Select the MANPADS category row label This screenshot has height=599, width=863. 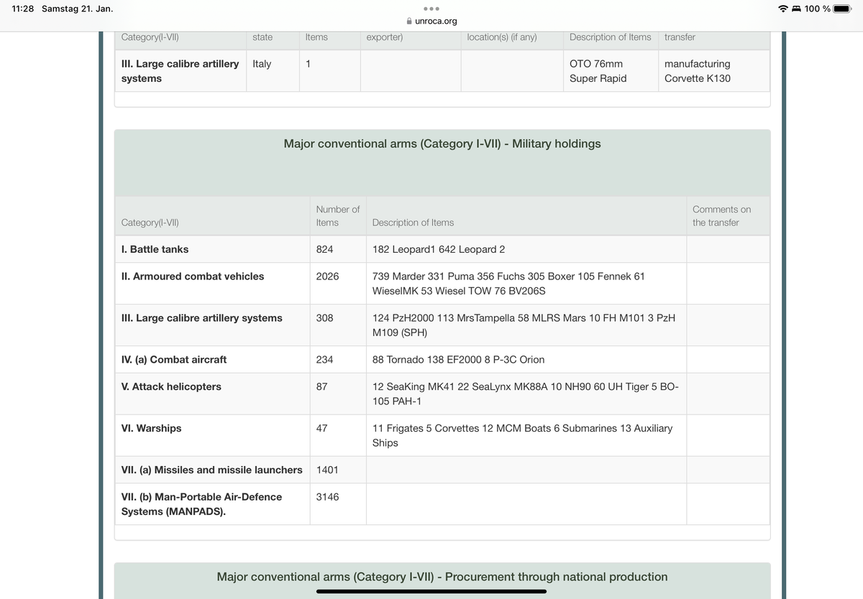(x=201, y=504)
